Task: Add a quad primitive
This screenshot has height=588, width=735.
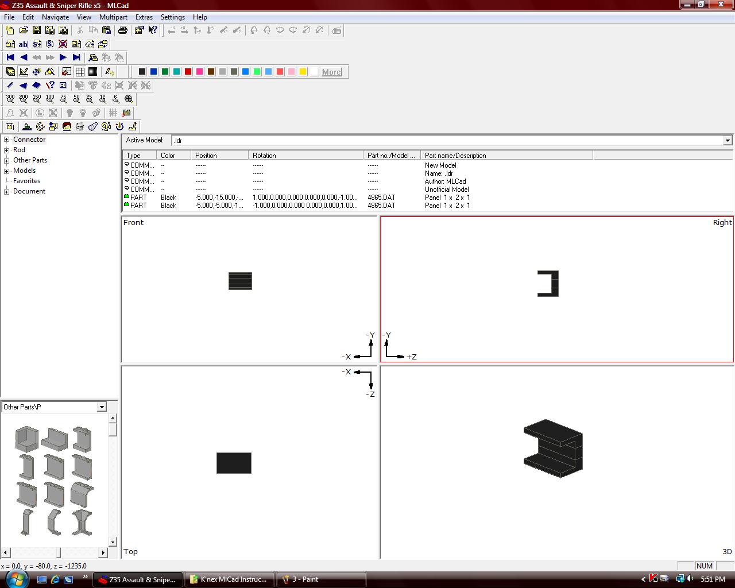Action: pyautogui.click(x=37, y=85)
